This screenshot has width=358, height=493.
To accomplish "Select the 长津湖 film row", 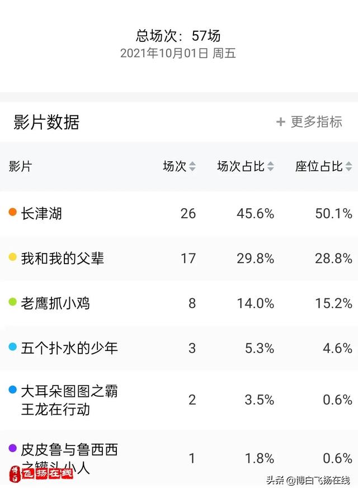I will [x=179, y=214].
